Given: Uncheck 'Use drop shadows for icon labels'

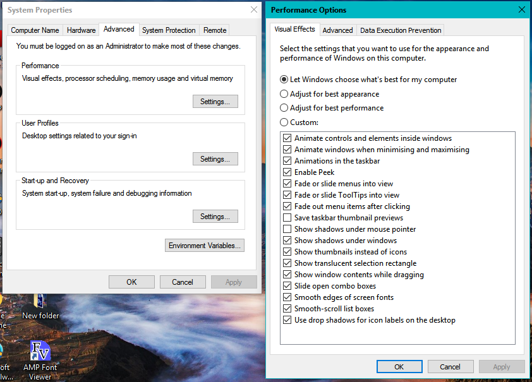Looking at the screenshot, I should pyautogui.click(x=287, y=319).
